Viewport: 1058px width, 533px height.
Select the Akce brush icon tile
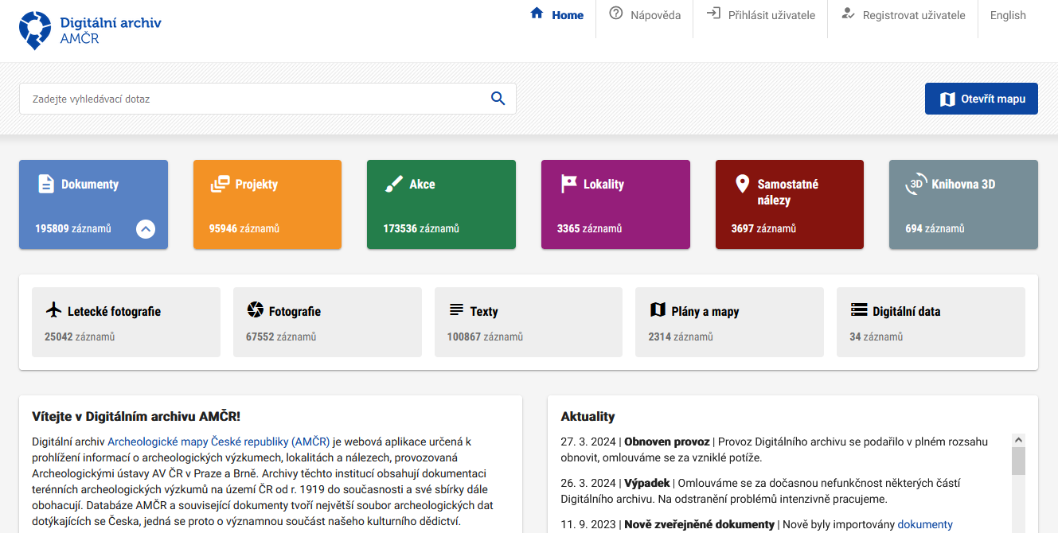point(440,204)
